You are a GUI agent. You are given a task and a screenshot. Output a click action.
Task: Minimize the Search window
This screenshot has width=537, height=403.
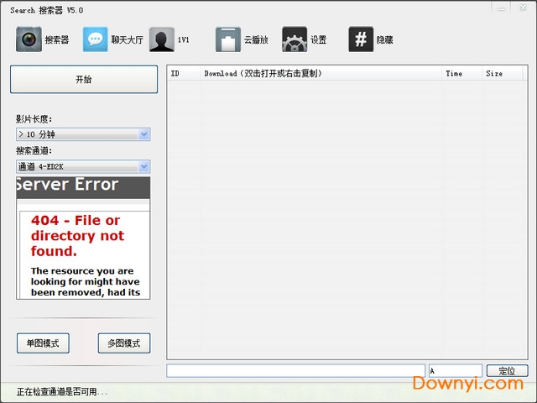tap(502, 8)
